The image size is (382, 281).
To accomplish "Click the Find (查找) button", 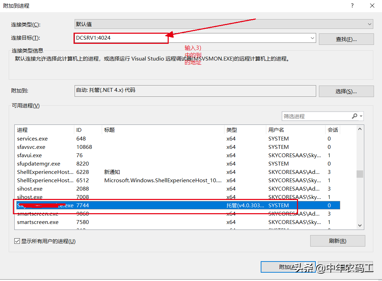I will pyautogui.click(x=346, y=39).
